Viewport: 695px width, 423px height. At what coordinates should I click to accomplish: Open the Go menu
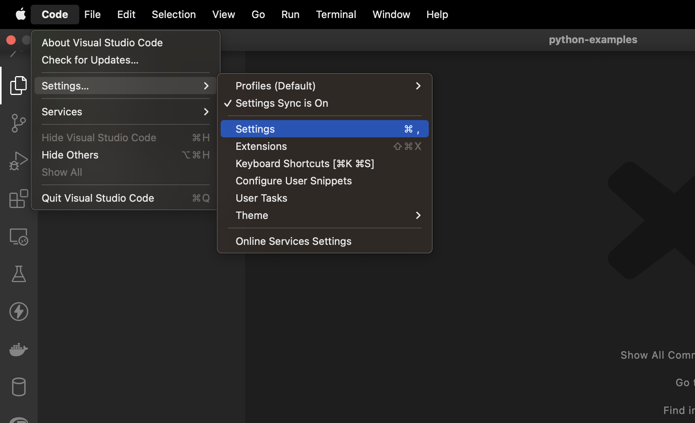pyautogui.click(x=258, y=15)
